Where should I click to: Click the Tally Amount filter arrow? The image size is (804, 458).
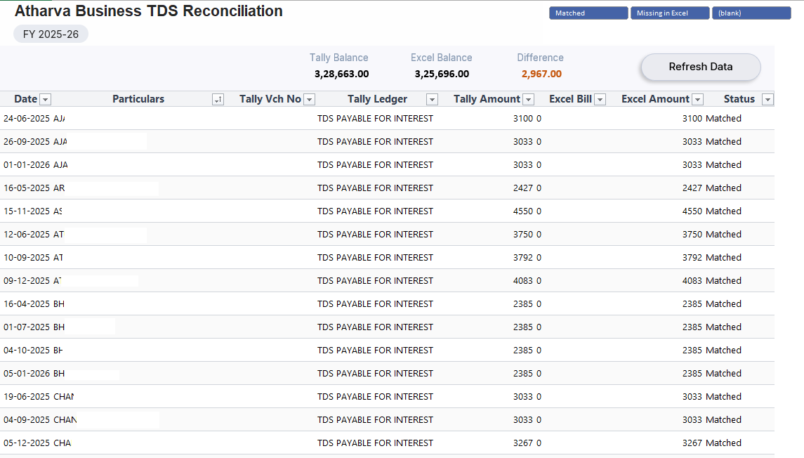tap(529, 100)
